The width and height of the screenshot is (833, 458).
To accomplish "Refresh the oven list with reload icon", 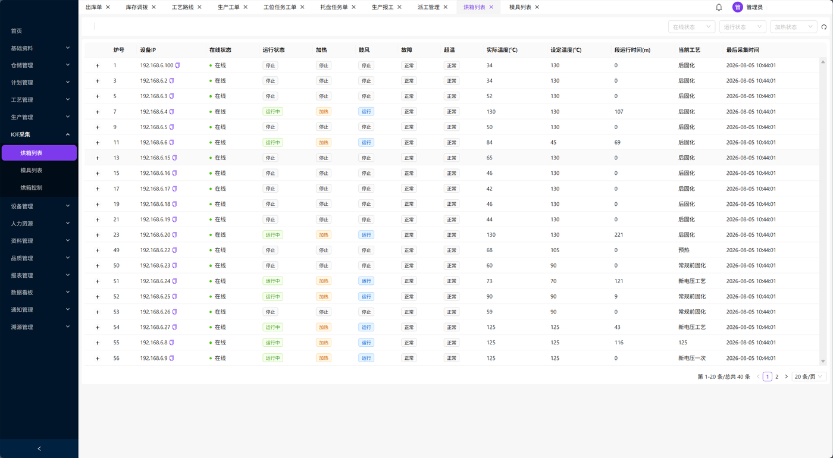I will pos(824,27).
